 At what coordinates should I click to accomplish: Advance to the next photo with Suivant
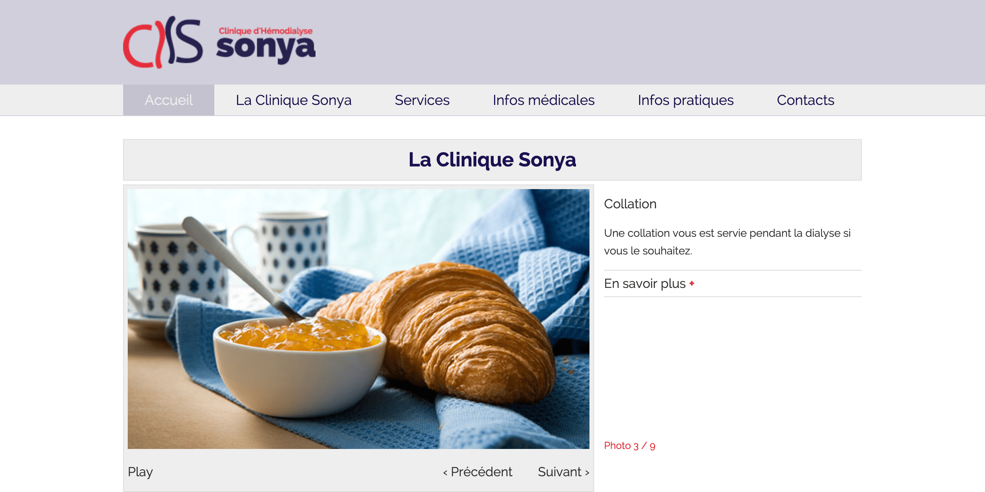pyautogui.click(x=563, y=472)
